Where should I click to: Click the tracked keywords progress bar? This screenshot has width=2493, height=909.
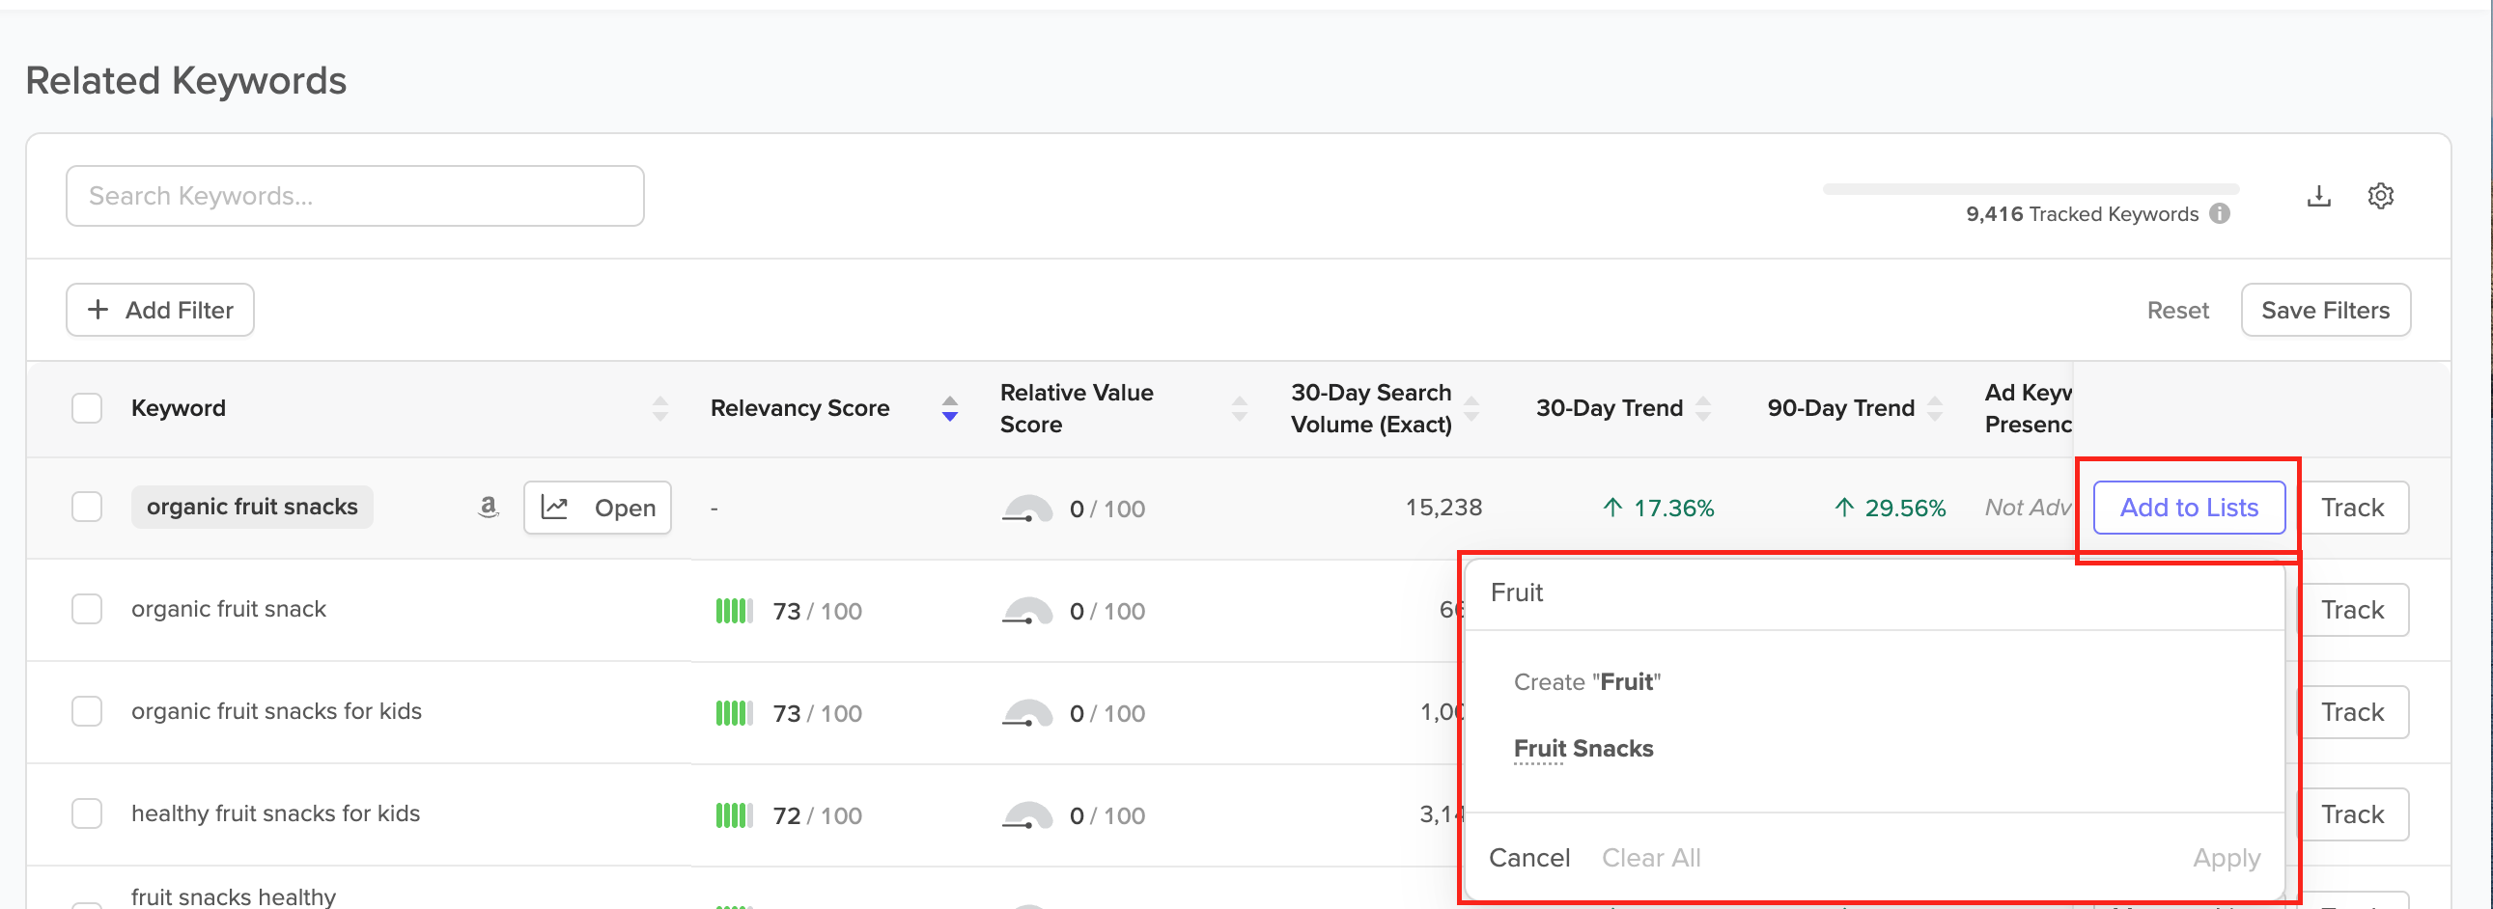pyautogui.click(x=2031, y=189)
